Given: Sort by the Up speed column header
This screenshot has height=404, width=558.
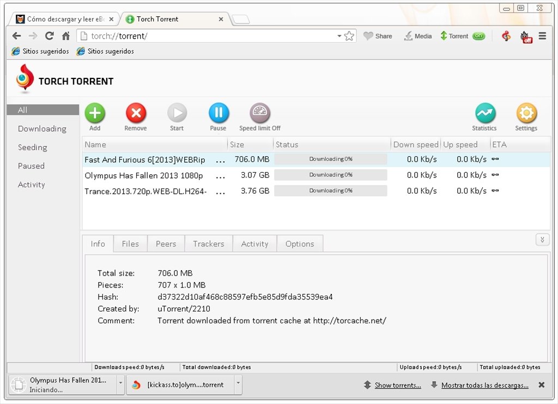Looking at the screenshot, I should (x=465, y=144).
